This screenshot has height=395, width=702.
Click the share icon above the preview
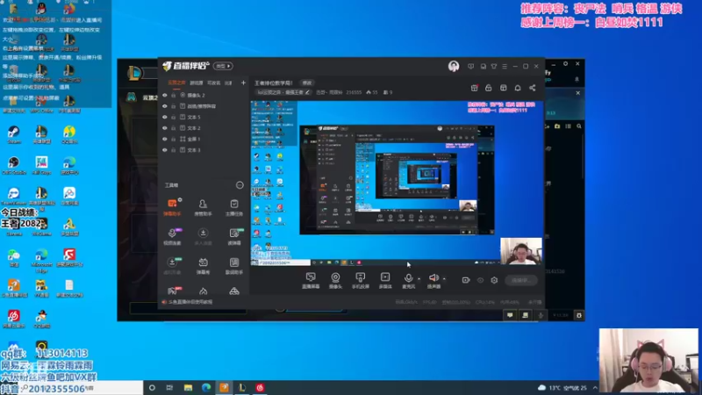click(x=533, y=88)
